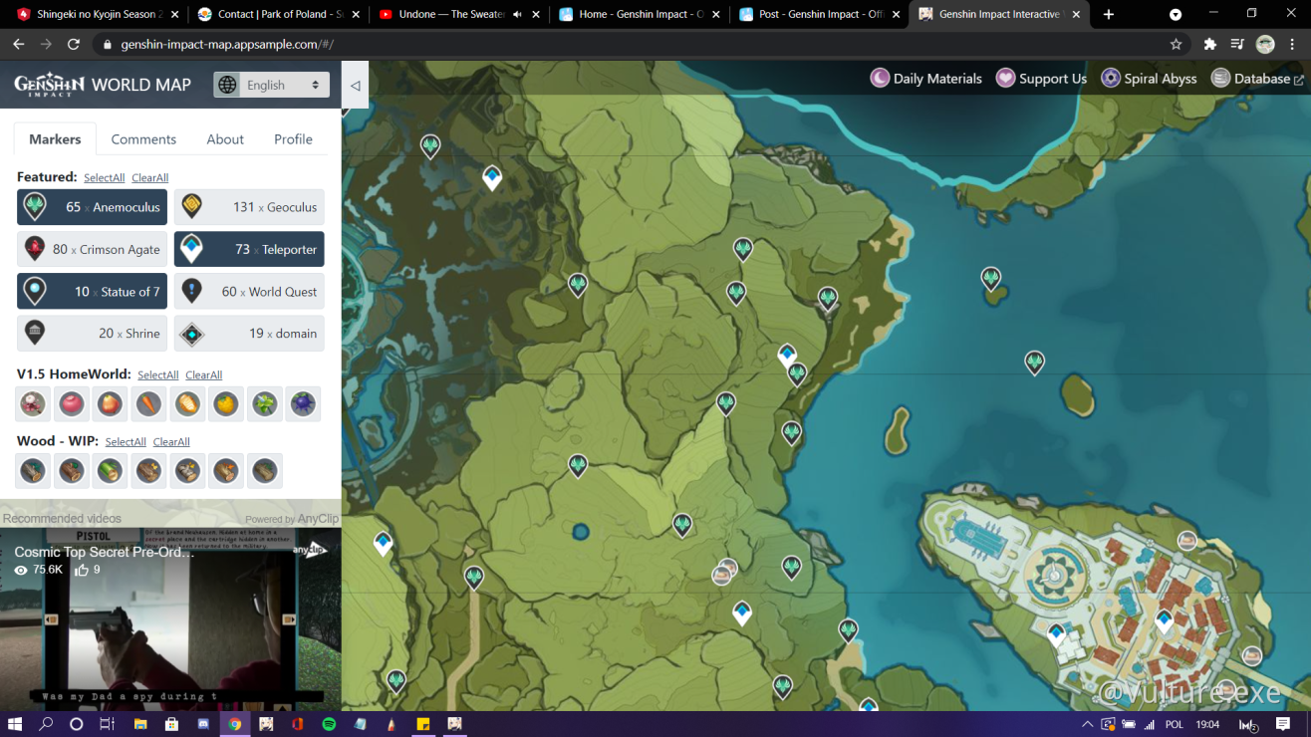1311x737 pixels.
Task: Open the Windows Start menu
Action: 15,724
